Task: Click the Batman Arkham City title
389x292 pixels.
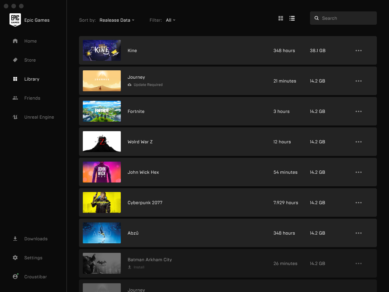Action: pyautogui.click(x=150, y=259)
